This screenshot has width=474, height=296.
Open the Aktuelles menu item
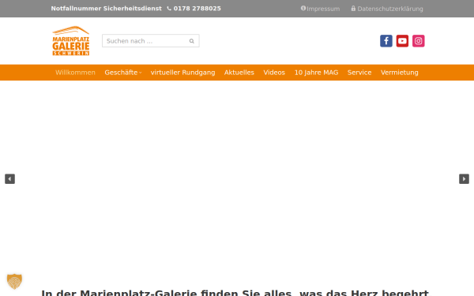click(239, 73)
